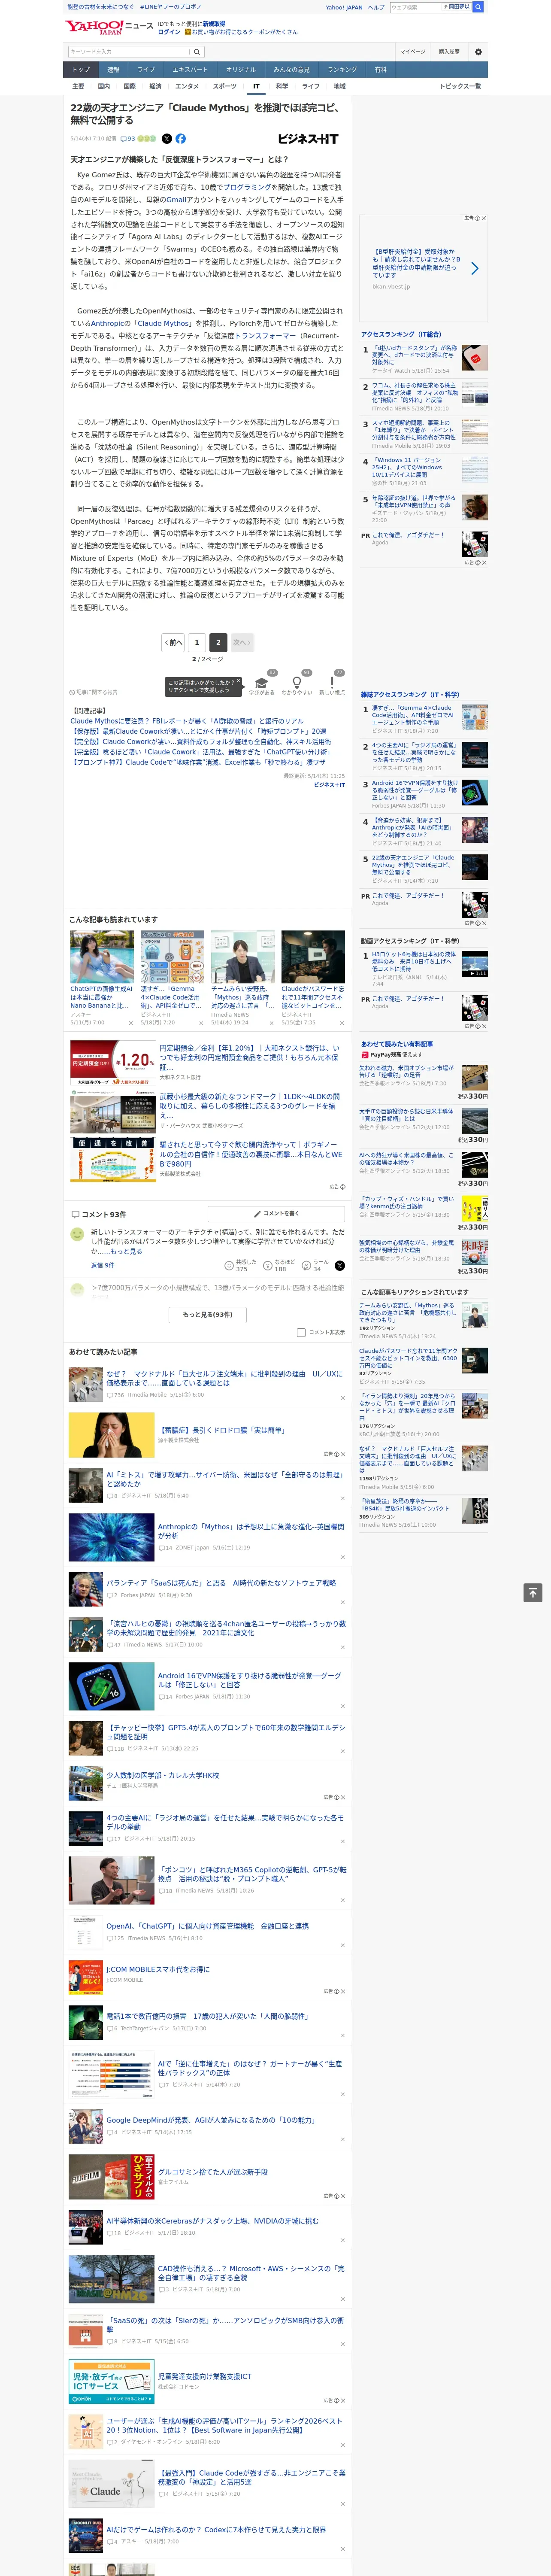Select the ライブ tab in the dark navigation bar
551x2576 pixels.
[x=146, y=70]
